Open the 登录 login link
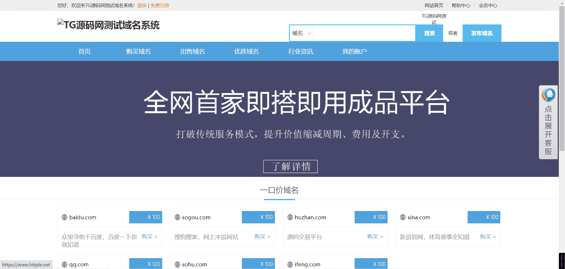The width and height of the screenshot is (565, 269). [142, 6]
